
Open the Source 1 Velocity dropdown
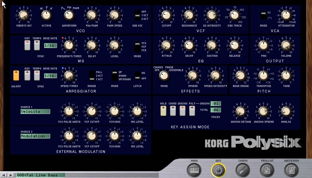click(35, 111)
